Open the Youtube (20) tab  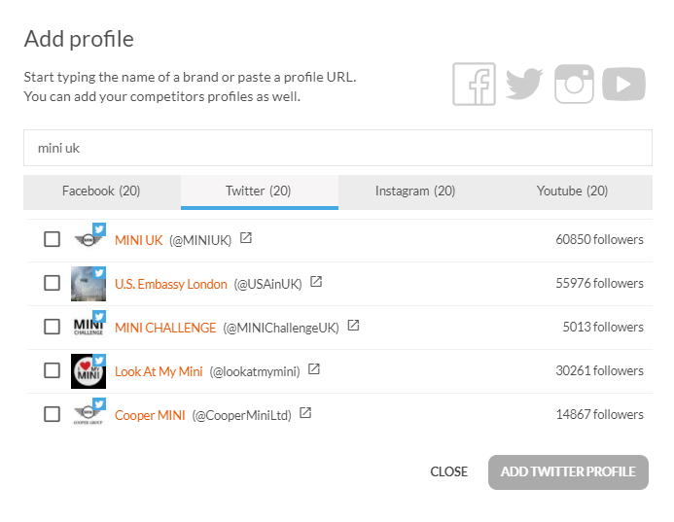coord(572,191)
